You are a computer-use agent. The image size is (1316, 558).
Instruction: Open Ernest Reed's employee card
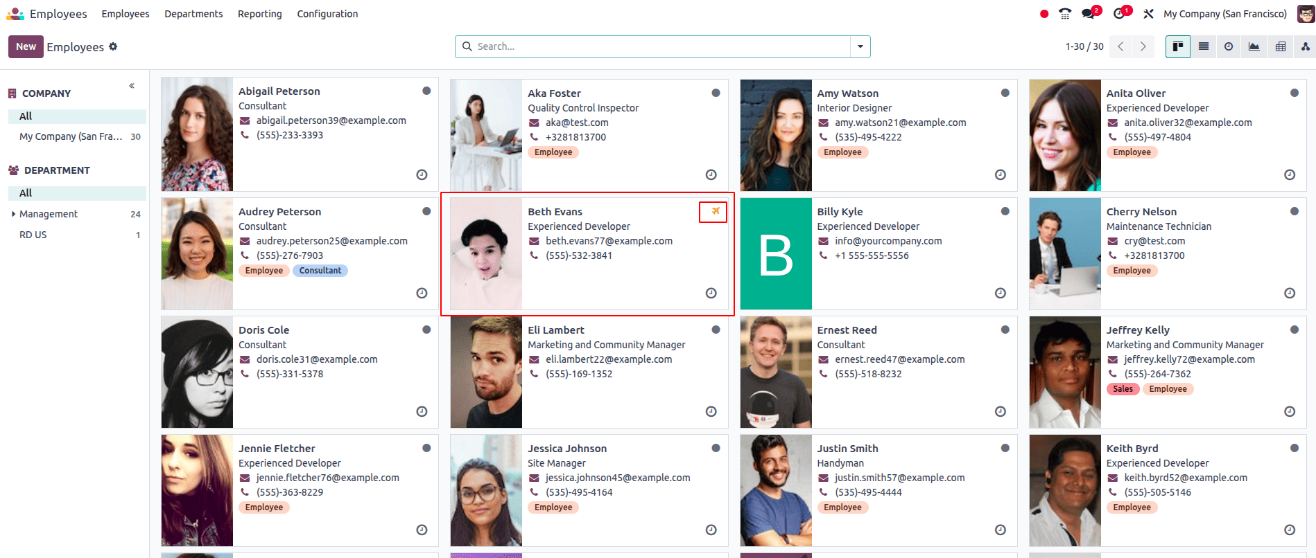[878, 372]
